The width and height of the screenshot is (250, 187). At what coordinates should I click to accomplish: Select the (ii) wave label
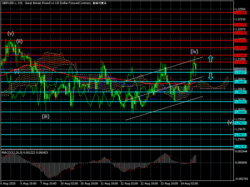click(x=19, y=41)
